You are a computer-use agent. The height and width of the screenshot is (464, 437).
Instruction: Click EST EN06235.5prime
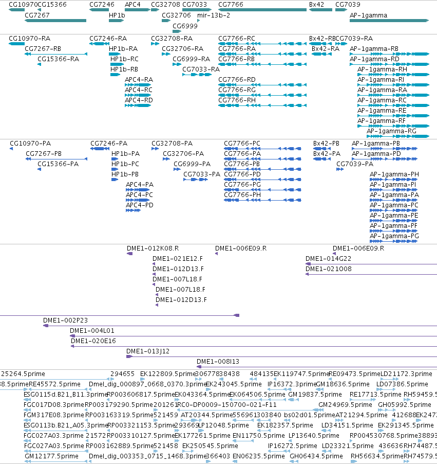point(258,456)
